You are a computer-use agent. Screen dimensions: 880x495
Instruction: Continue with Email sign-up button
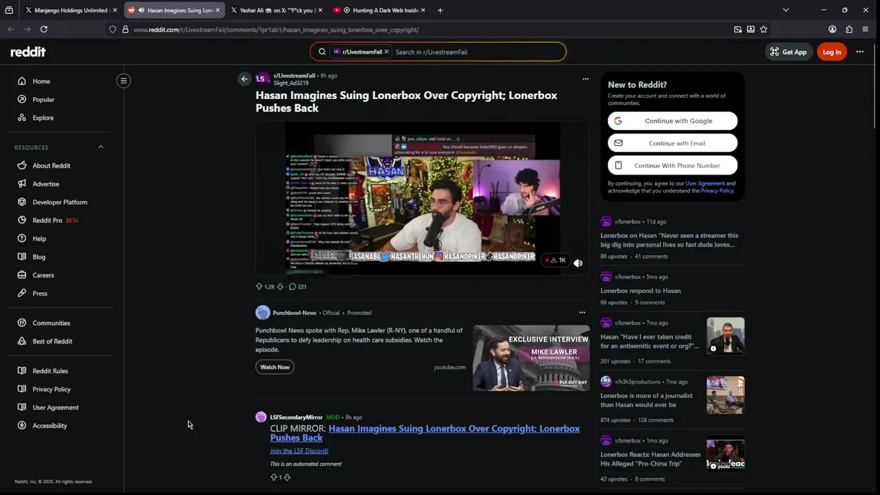coord(672,143)
